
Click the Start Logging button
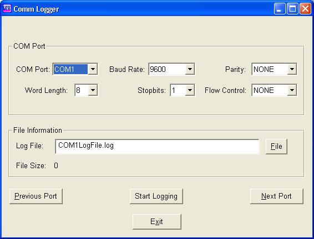pyautogui.click(x=156, y=196)
